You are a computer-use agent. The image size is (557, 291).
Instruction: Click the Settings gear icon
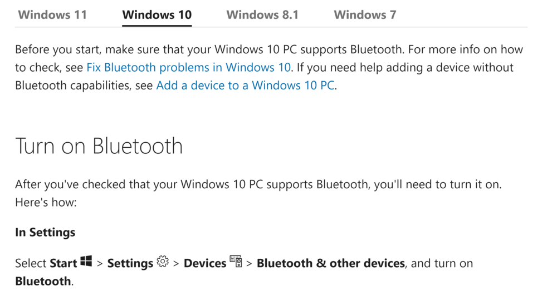coord(163,262)
